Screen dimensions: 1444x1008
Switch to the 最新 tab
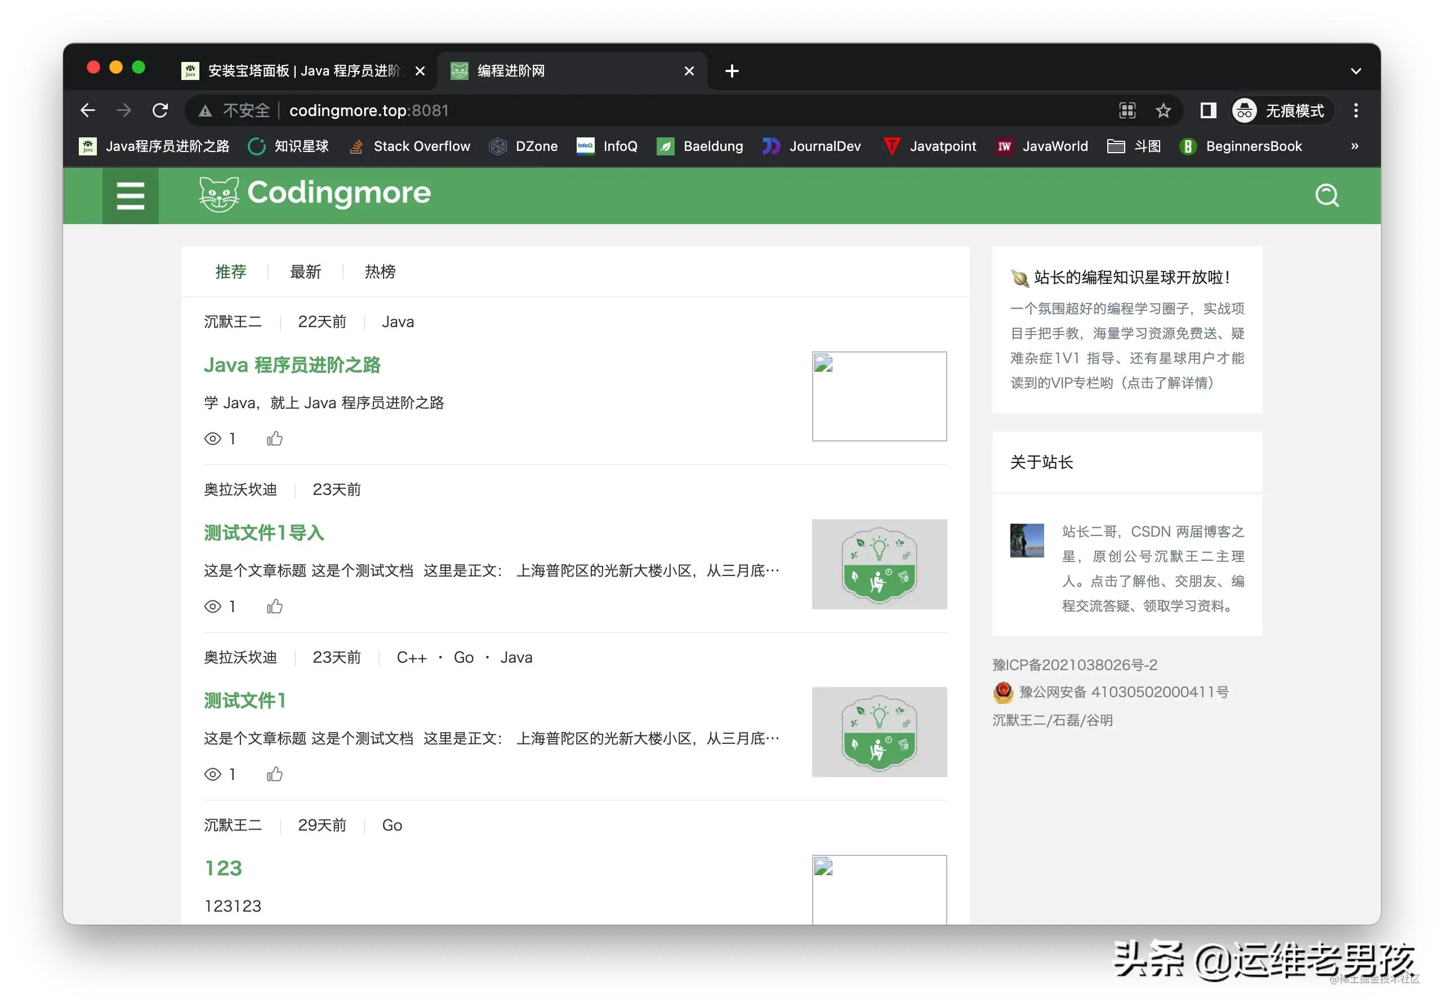306,271
